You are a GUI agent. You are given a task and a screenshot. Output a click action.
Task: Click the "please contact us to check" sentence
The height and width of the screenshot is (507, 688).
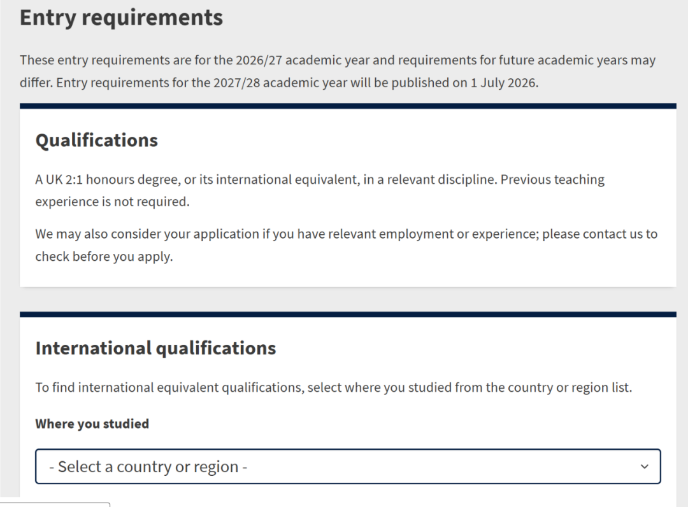point(599,234)
